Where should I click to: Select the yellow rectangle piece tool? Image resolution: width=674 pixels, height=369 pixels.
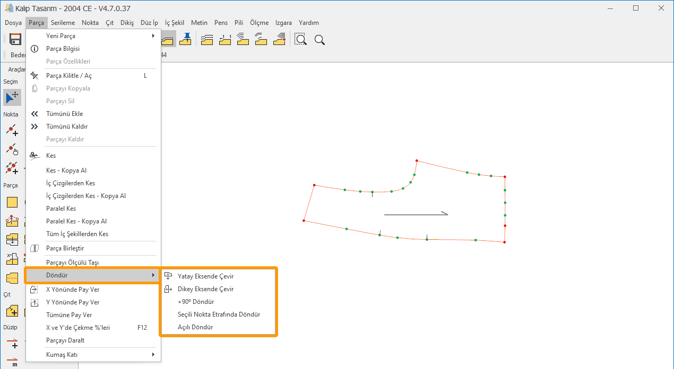tap(12, 202)
